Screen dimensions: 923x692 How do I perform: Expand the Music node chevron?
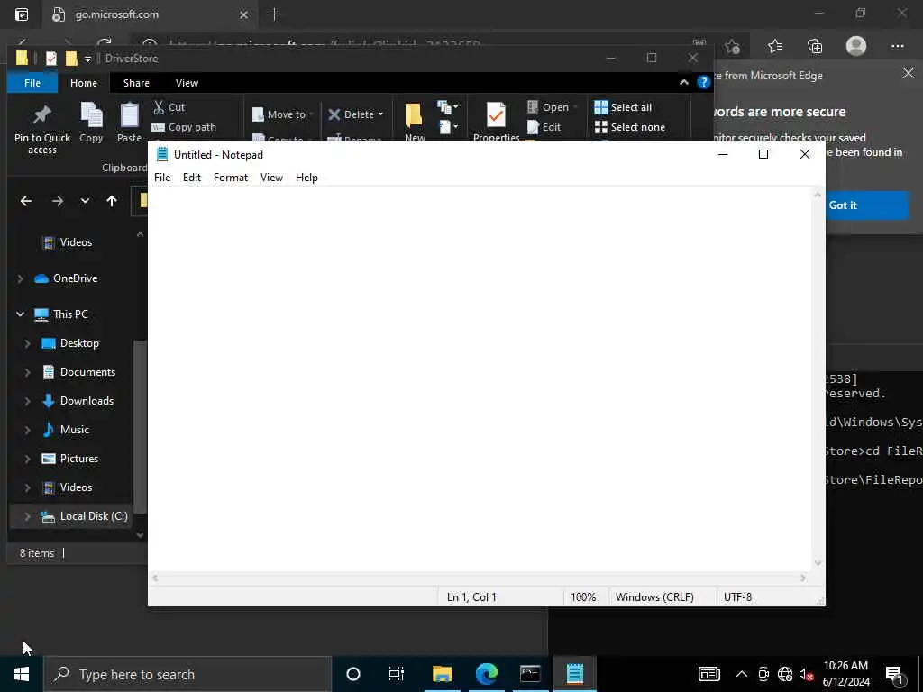pyautogui.click(x=27, y=430)
